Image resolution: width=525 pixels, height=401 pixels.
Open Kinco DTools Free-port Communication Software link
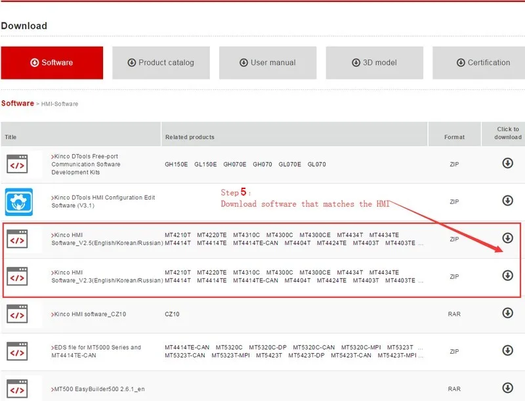click(86, 164)
